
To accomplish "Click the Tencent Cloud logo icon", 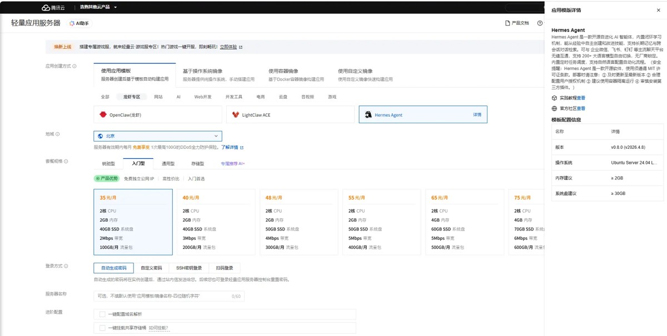I will (46, 8).
